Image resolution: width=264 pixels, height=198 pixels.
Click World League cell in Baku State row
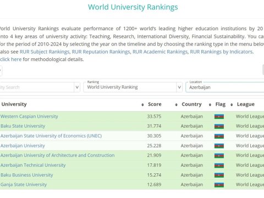(250, 126)
